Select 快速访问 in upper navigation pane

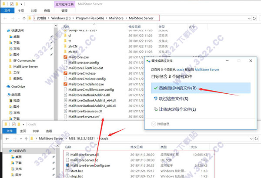coord(17,30)
